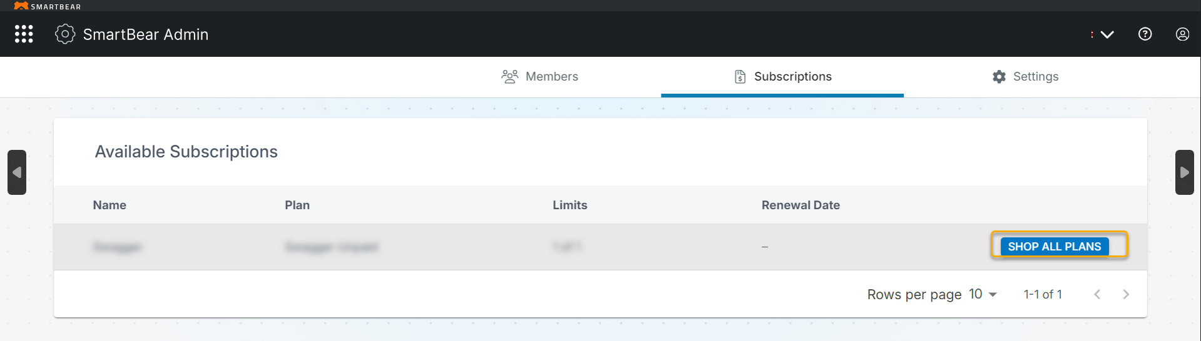Open the user account profile icon
The width and height of the screenshot is (1201, 341).
pos(1182,34)
